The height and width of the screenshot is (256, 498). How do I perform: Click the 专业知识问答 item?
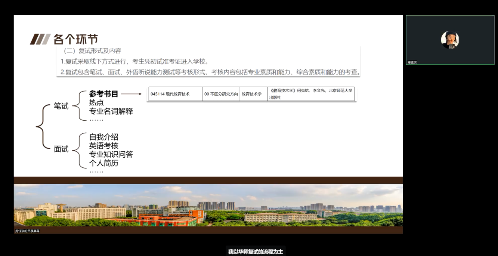(x=111, y=154)
